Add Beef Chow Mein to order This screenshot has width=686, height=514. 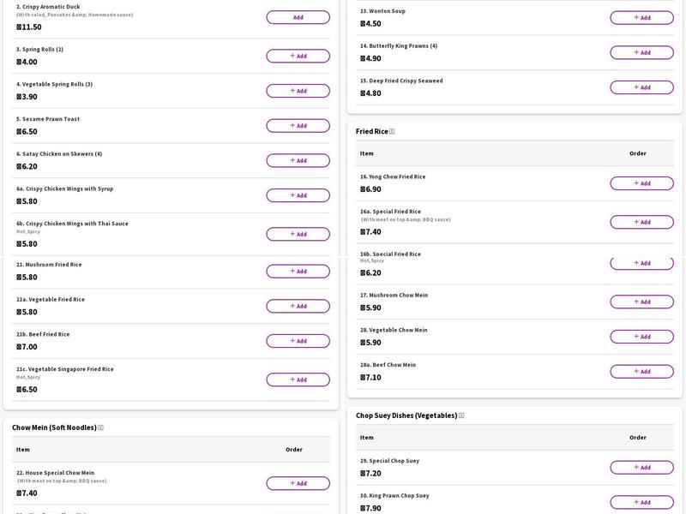click(x=641, y=372)
